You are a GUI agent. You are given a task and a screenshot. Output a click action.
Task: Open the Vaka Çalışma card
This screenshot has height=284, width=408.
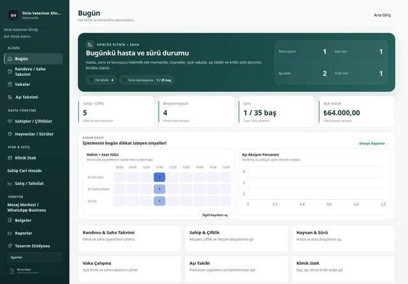click(x=129, y=269)
